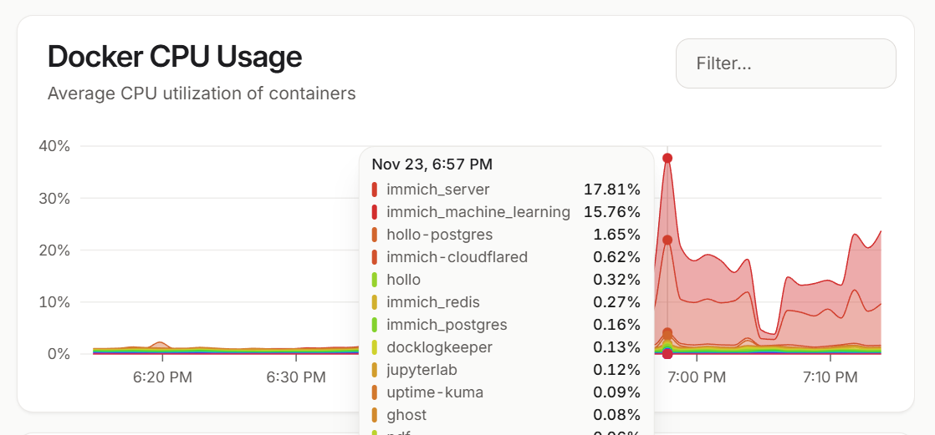Image resolution: width=935 pixels, height=435 pixels.
Task: Click the immich_server red color marker
Action: 375,190
